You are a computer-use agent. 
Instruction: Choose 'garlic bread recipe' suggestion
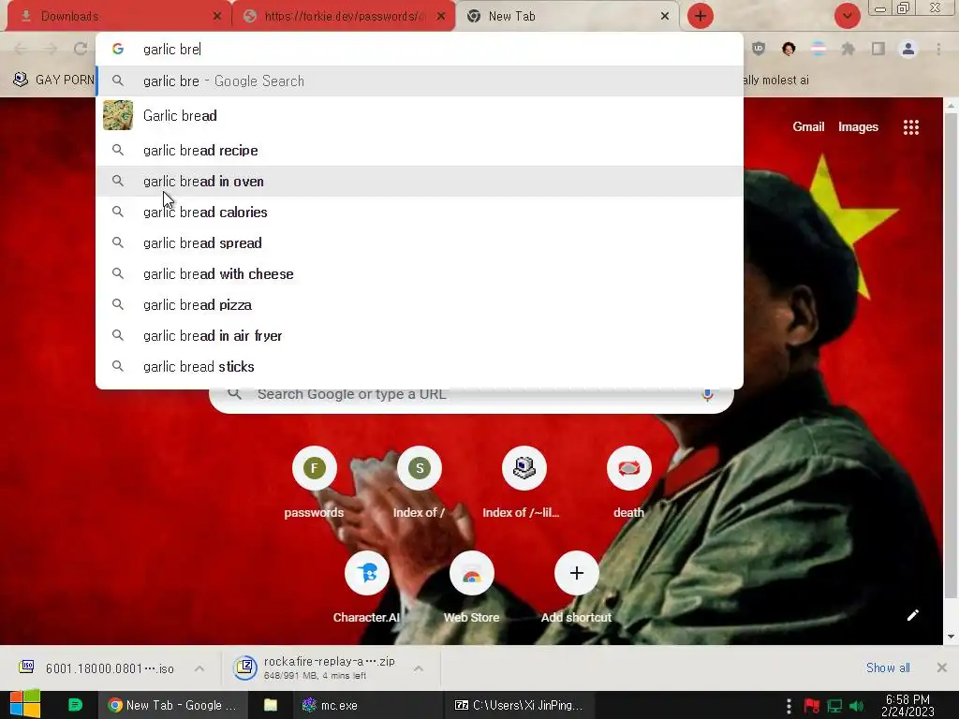(x=420, y=151)
